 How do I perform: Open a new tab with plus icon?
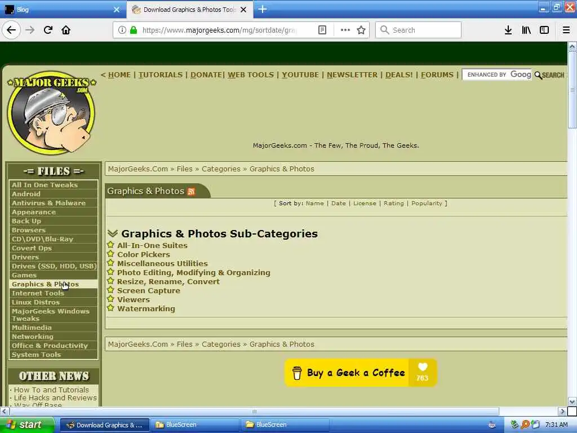(263, 9)
